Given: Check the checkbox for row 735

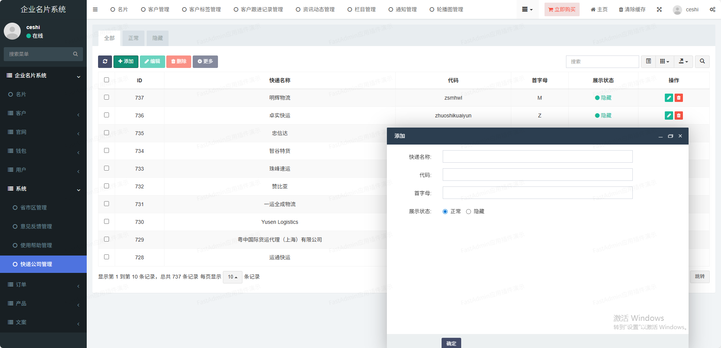Looking at the screenshot, I should (106, 133).
